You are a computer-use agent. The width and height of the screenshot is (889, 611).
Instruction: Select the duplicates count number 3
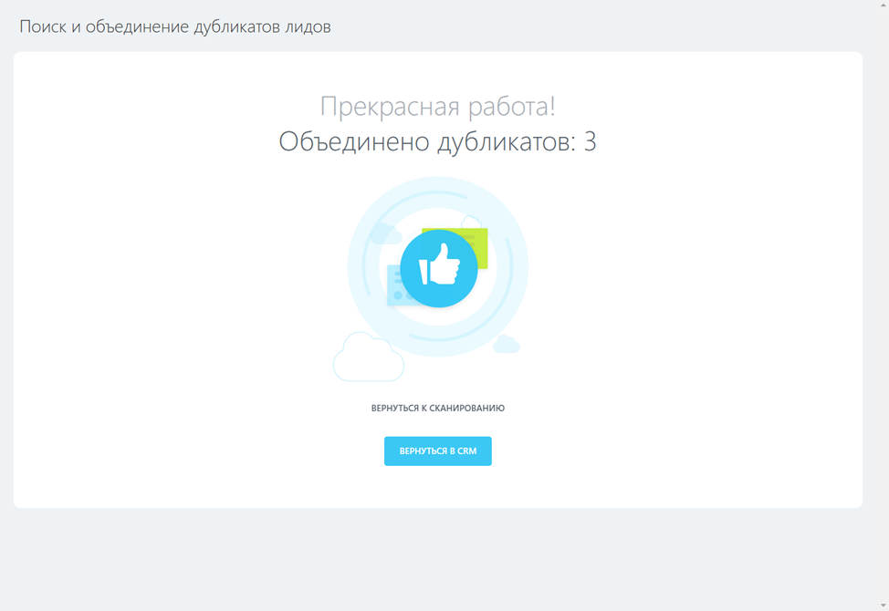591,142
